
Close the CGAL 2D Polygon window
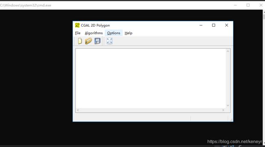coord(226,25)
